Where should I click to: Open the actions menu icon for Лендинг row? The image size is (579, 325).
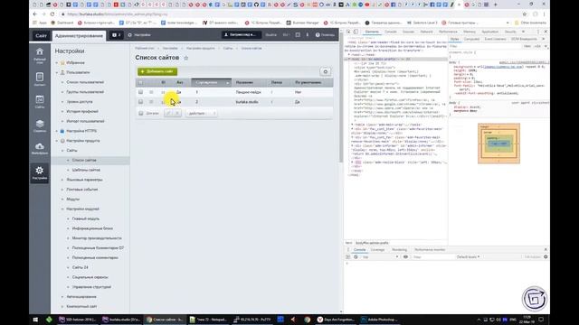click(151, 92)
